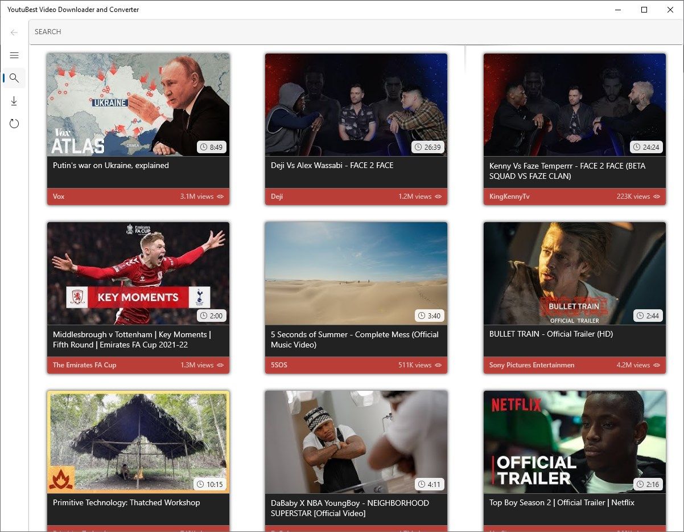Screen dimensions: 684x532
Task: Open the Putin's war on Ukraine thumbnail
Action: (138, 105)
